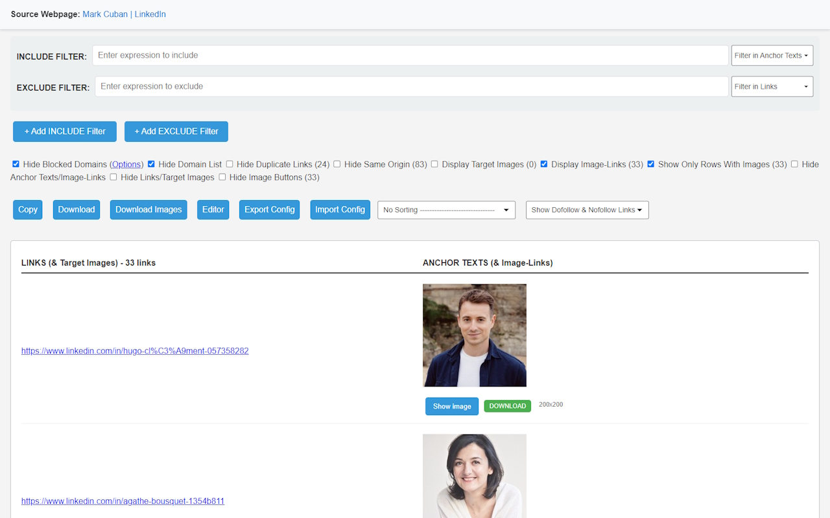Uncheck the Hide Domain List checkbox
Screen dimensions: 830x518
coord(151,164)
